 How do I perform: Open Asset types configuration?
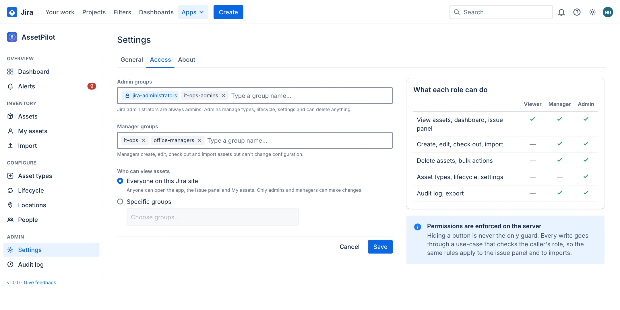(51, 176)
